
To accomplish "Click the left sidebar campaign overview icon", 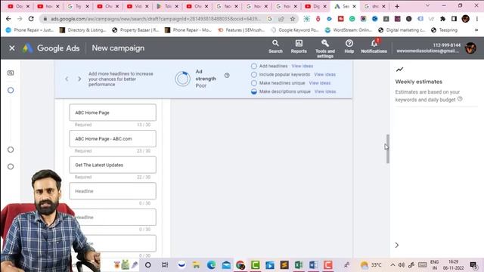I will (11, 73).
